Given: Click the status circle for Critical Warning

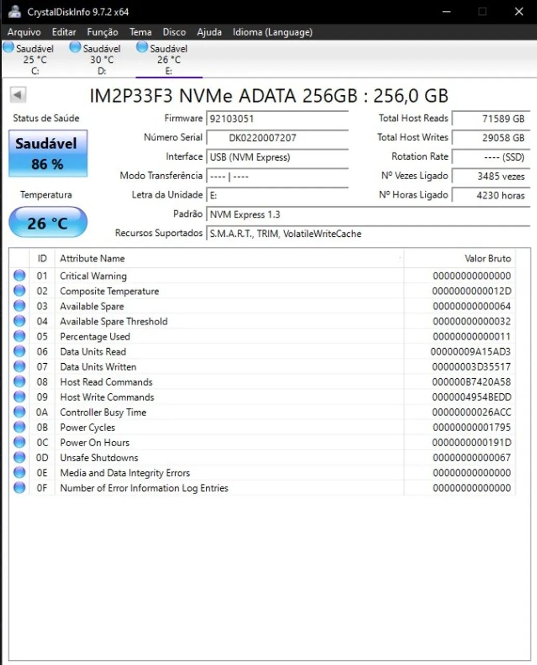Looking at the screenshot, I should point(20,275).
